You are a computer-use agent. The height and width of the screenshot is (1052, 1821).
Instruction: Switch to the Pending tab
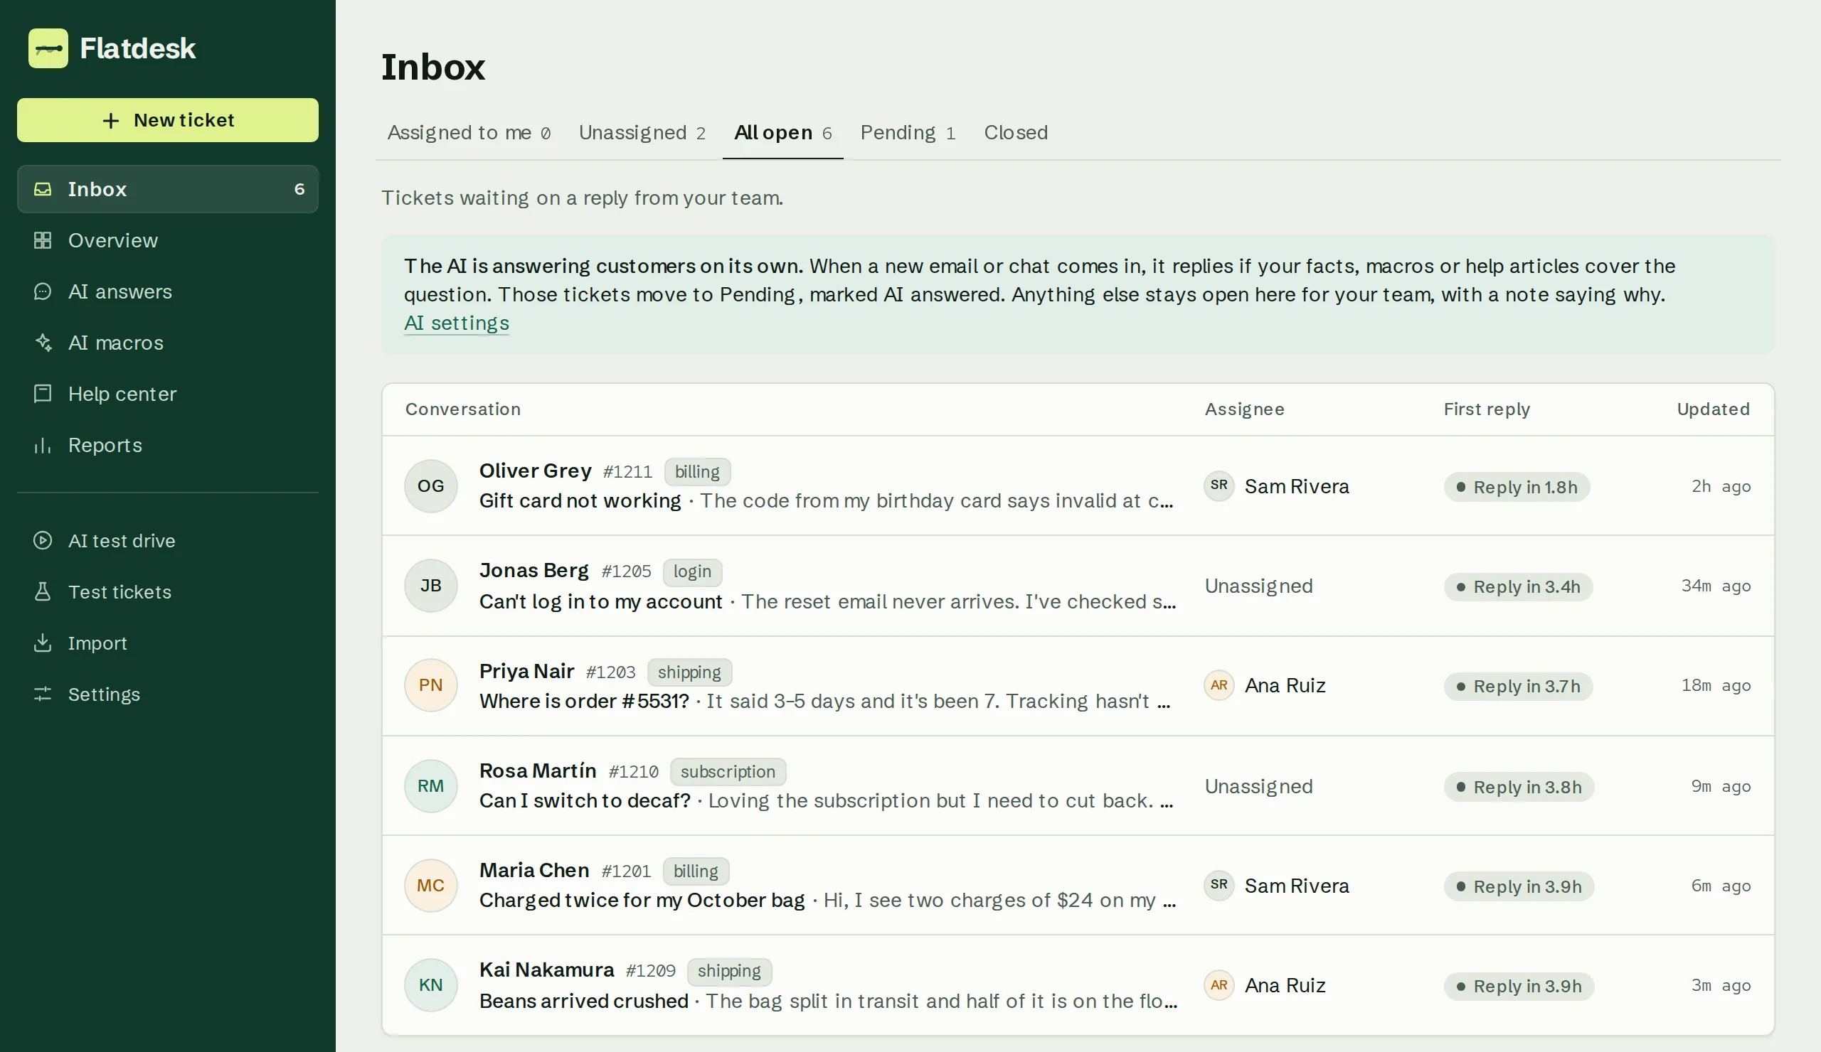coord(908,133)
